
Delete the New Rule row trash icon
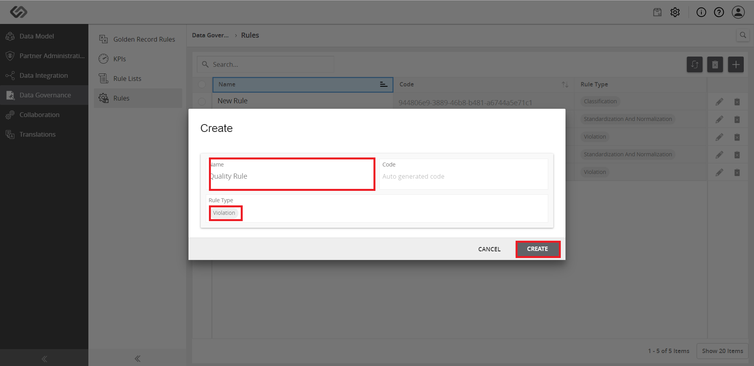tap(737, 102)
